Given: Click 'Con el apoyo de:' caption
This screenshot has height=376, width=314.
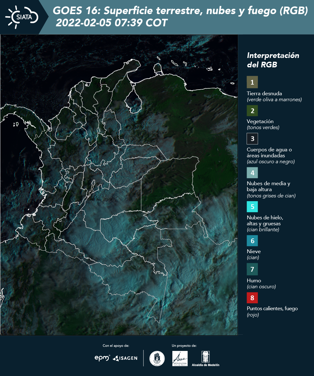Looking at the screenshot, I should 116,346.
